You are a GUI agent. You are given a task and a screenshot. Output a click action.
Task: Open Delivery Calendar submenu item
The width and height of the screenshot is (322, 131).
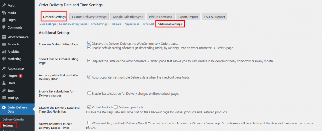[13, 119]
